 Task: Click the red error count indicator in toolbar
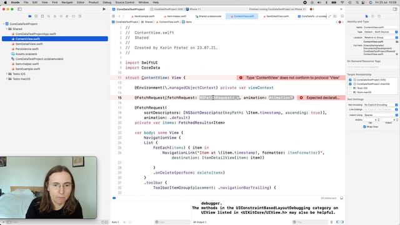tap(311, 9)
